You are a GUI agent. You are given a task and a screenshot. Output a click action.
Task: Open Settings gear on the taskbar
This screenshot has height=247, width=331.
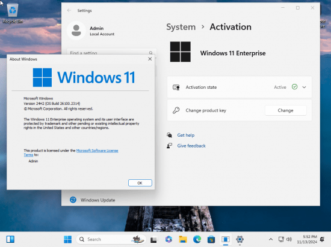[240, 239]
